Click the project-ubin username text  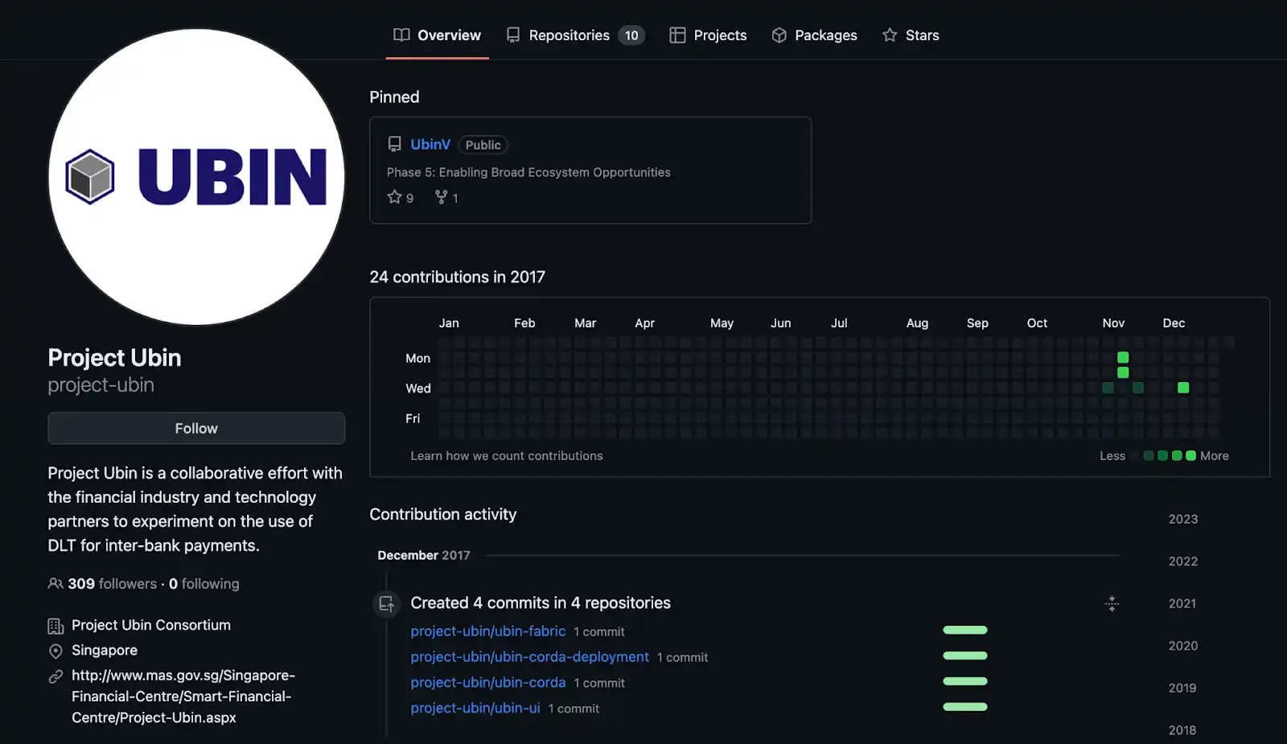pos(101,385)
